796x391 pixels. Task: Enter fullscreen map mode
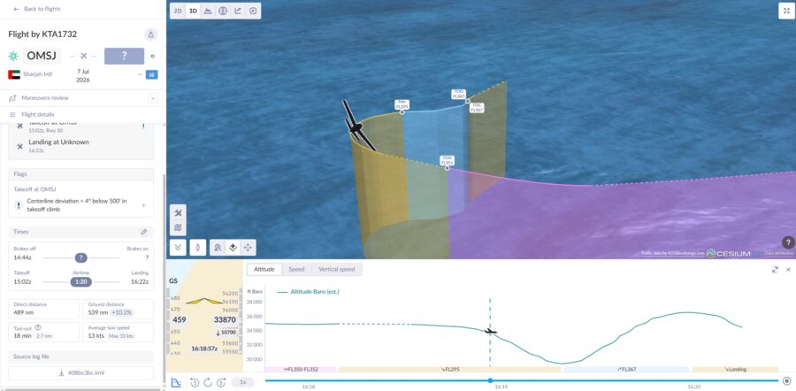coord(786,11)
